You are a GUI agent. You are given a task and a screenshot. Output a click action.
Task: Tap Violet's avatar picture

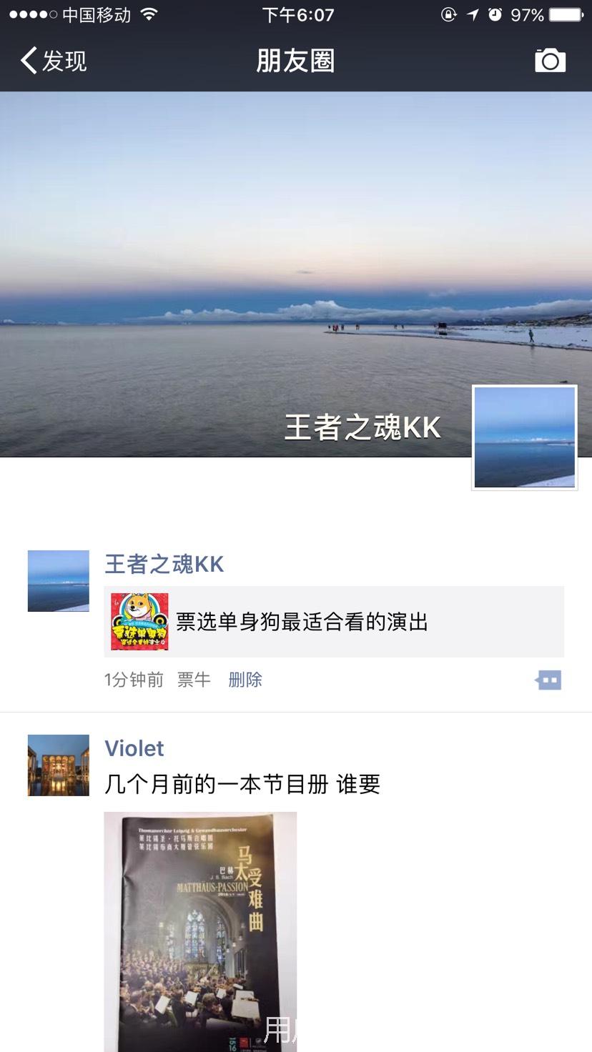click(x=59, y=765)
